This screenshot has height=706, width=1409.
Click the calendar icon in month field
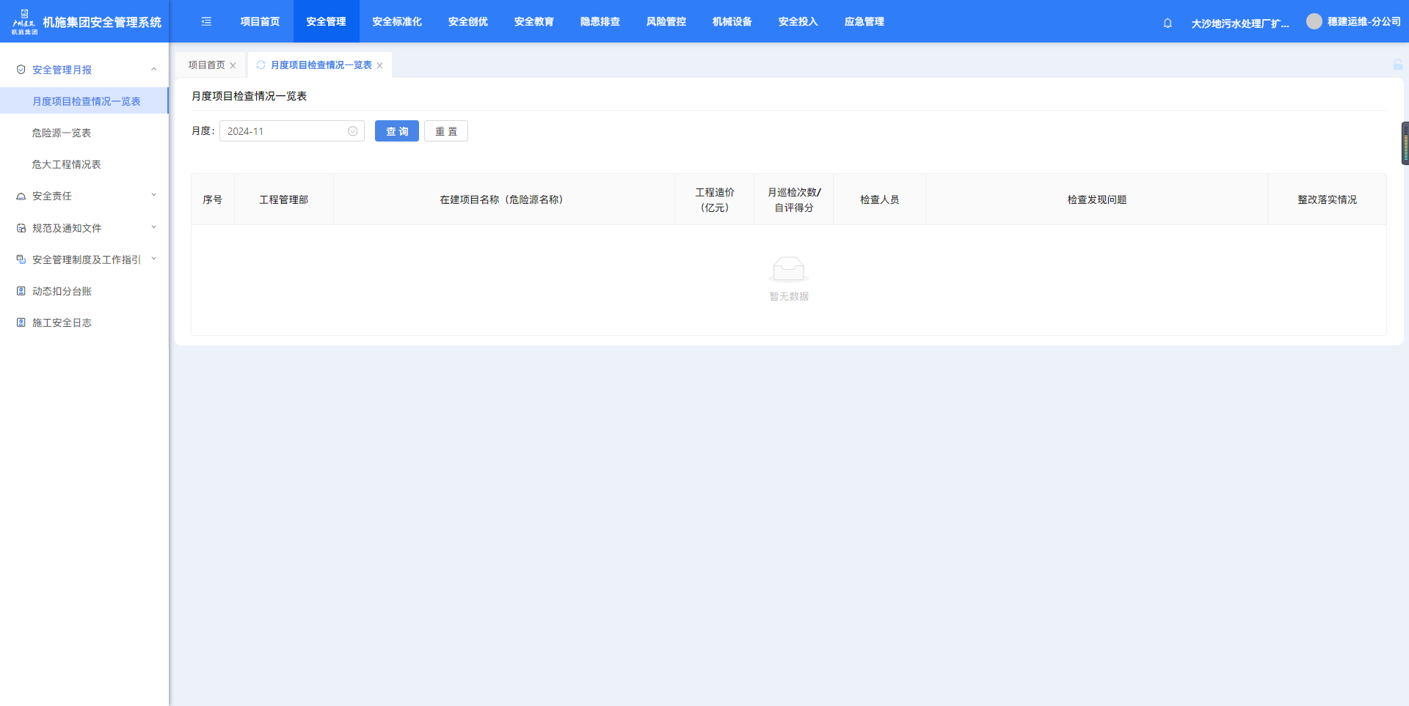coord(352,131)
